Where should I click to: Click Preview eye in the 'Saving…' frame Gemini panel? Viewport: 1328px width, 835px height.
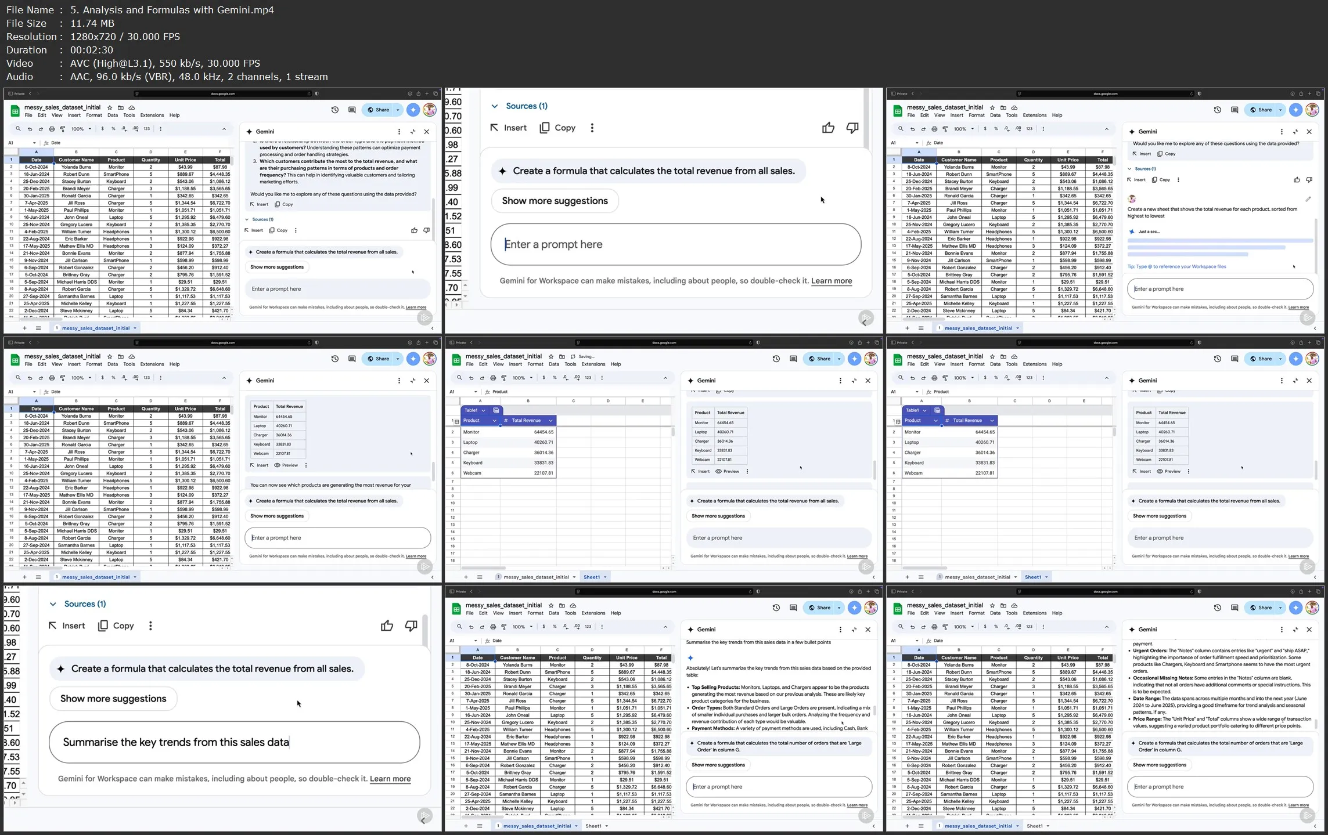coord(727,471)
